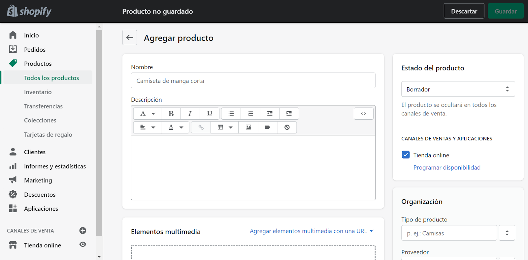Click the sidebar scrollbar thumb
528x260 pixels.
tap(99, 133)
